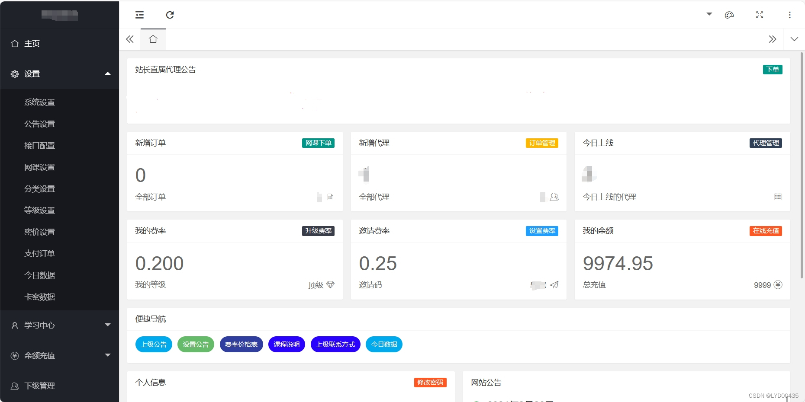Open the tab actions chevron dropdown
Viewport: 805px width, 402px height.
coord(794,39)
